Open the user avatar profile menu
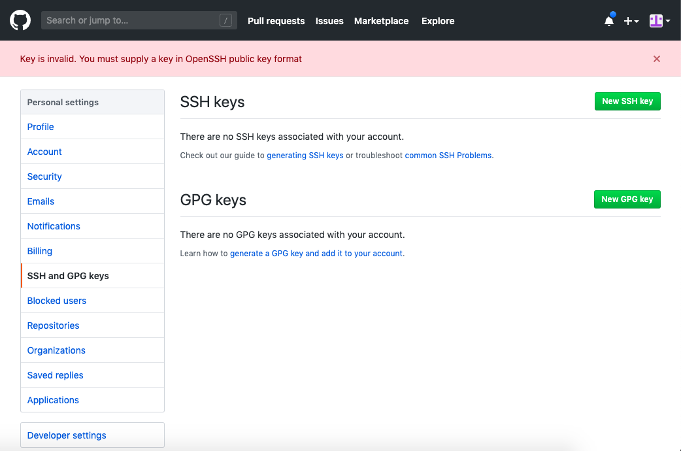 pyautogui.click(x=659, y=20)
